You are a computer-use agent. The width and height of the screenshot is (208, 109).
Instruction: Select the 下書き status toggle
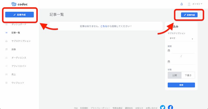(x=188, y=75)
